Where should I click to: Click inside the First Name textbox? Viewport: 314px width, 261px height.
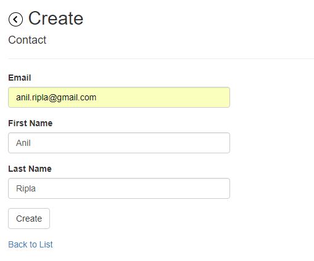pos(119,143)
